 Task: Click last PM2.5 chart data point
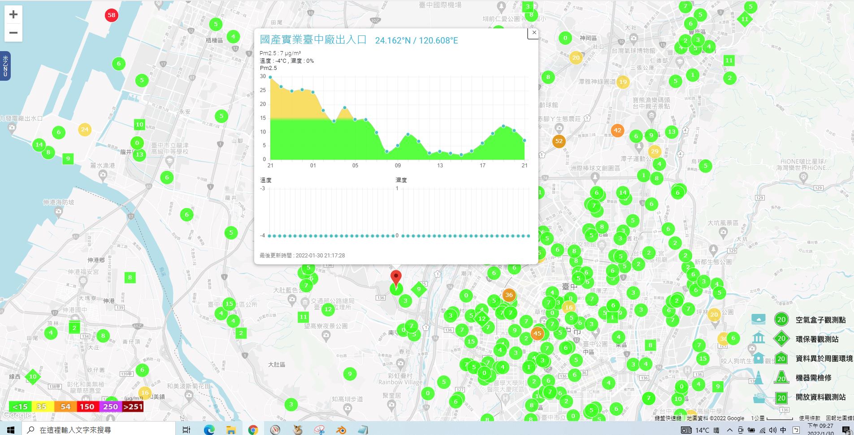[x=525, y=140]
